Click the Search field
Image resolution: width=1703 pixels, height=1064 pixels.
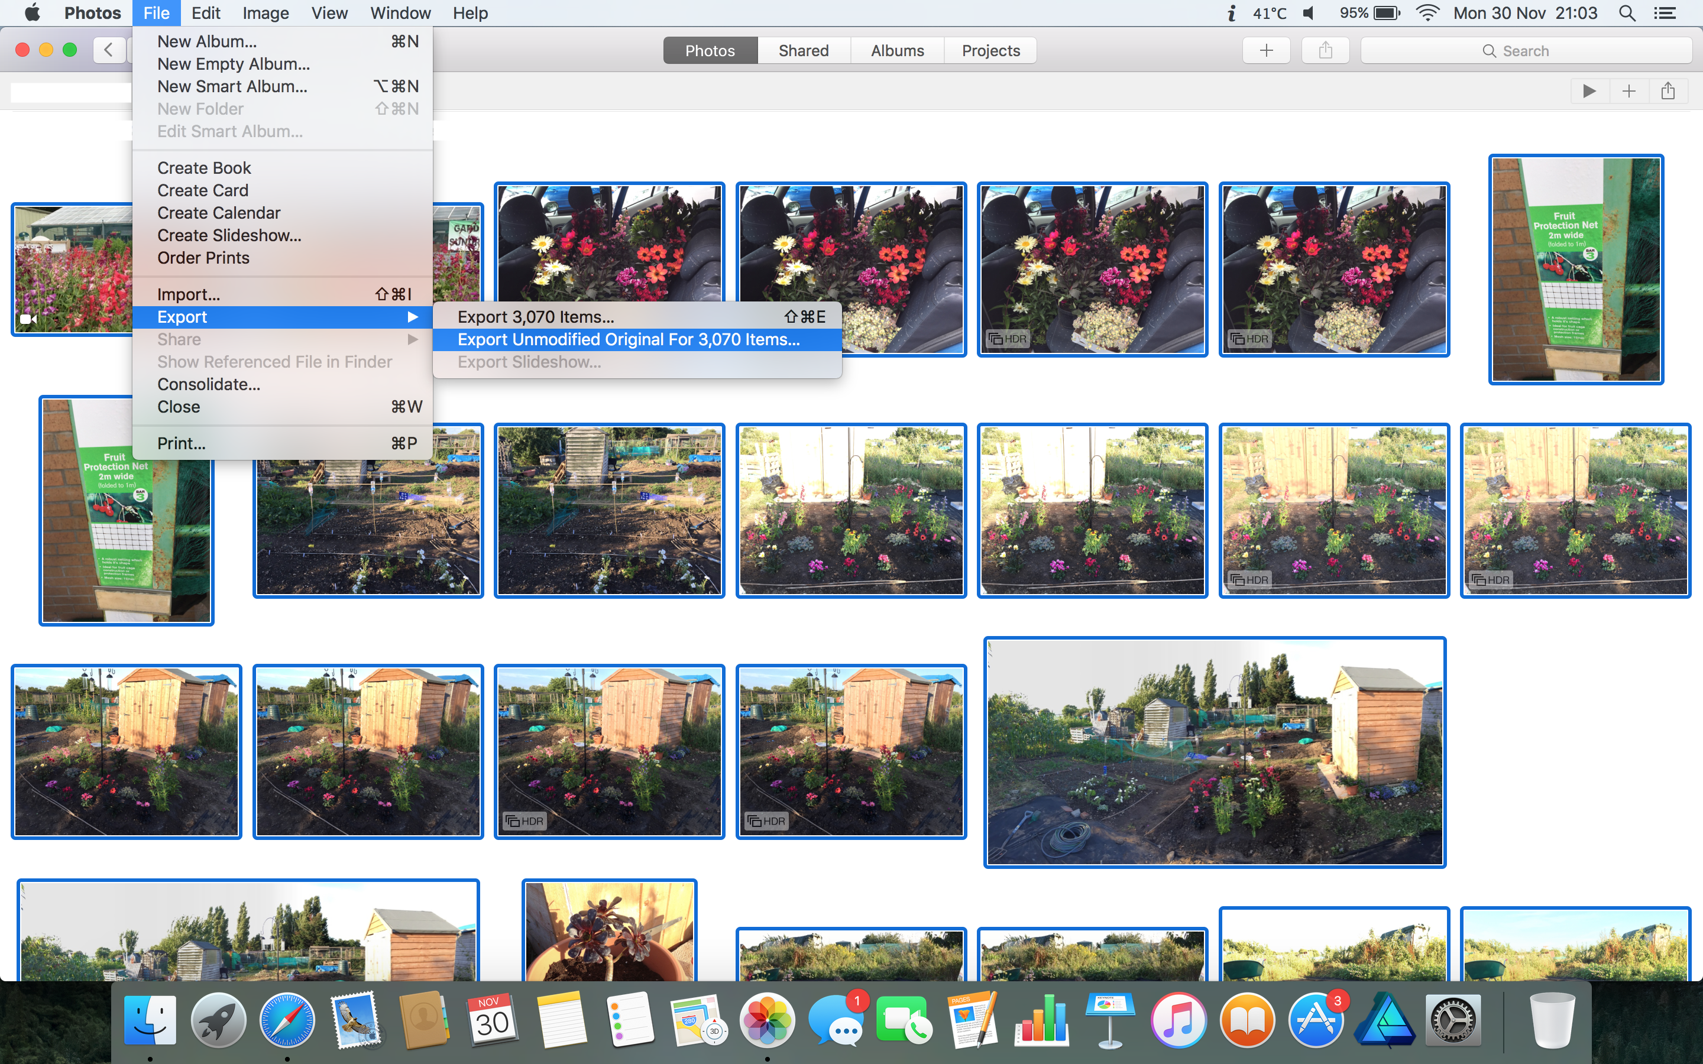tap(1525, 51)
